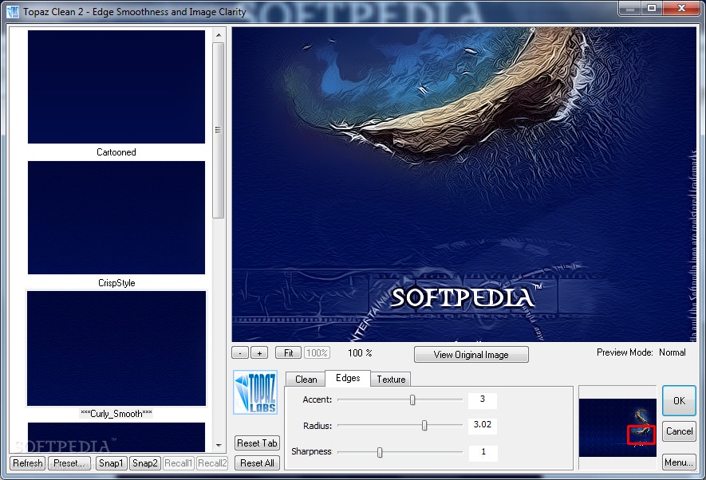
Task: Click the CrispStyle preset label
Action: (116, 283)
